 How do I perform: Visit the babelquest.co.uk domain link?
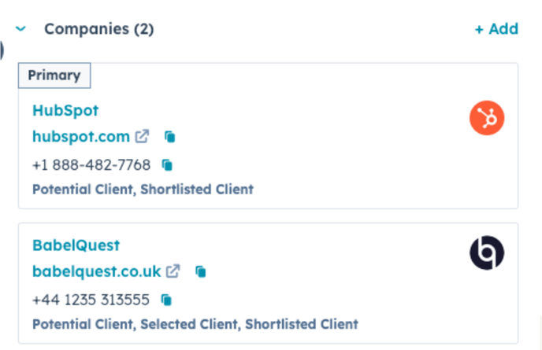[97, 271]
